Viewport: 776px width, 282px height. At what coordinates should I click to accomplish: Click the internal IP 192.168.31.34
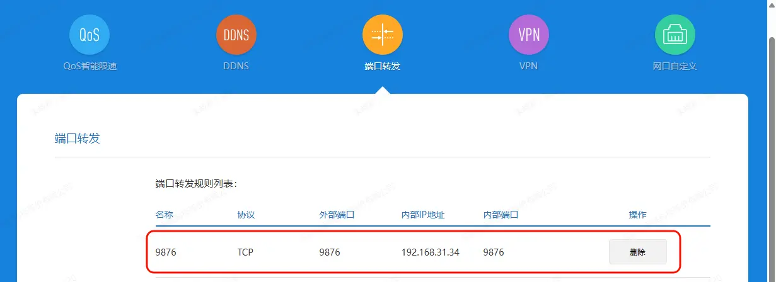pos(430,252)
